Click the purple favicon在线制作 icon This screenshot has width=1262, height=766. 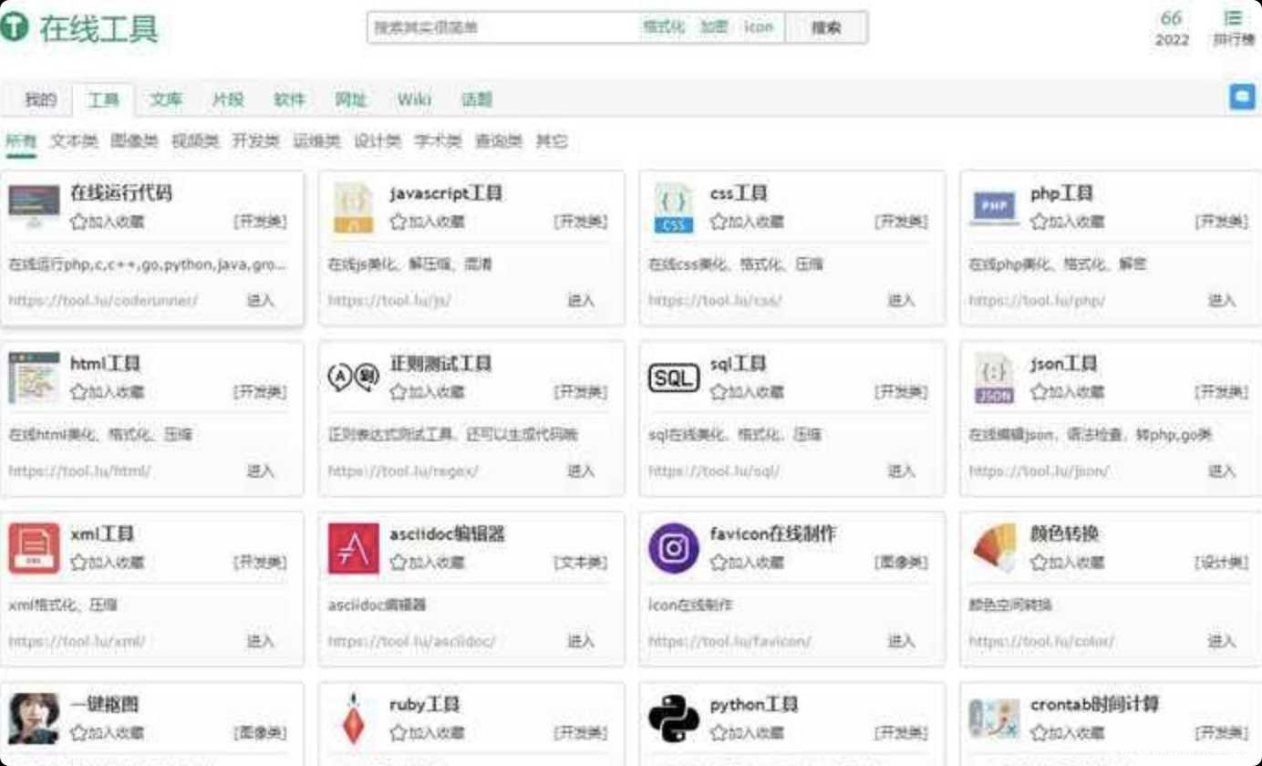coord(674,549)
